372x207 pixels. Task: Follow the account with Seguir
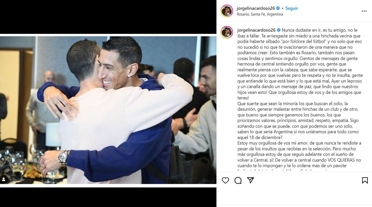(x=292, y=8)
